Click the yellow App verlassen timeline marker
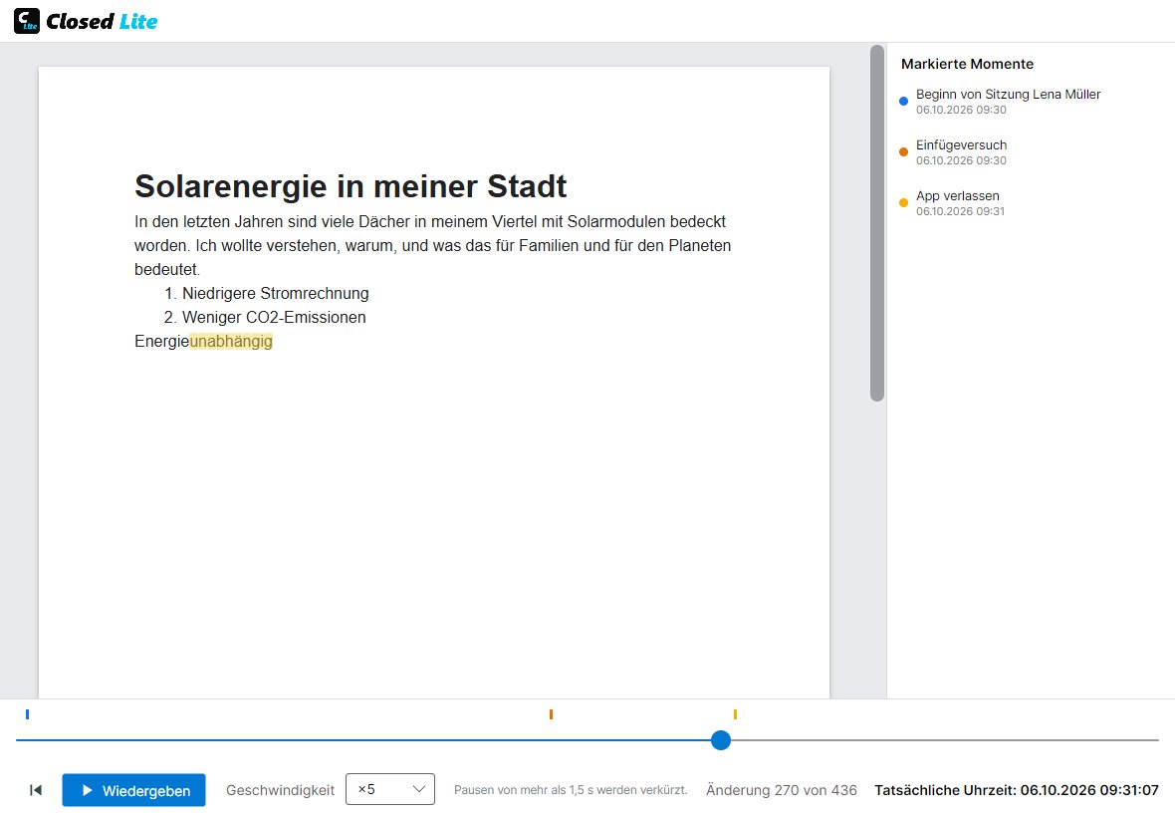This screenshot has height=817, width=1175. [735, 714]
